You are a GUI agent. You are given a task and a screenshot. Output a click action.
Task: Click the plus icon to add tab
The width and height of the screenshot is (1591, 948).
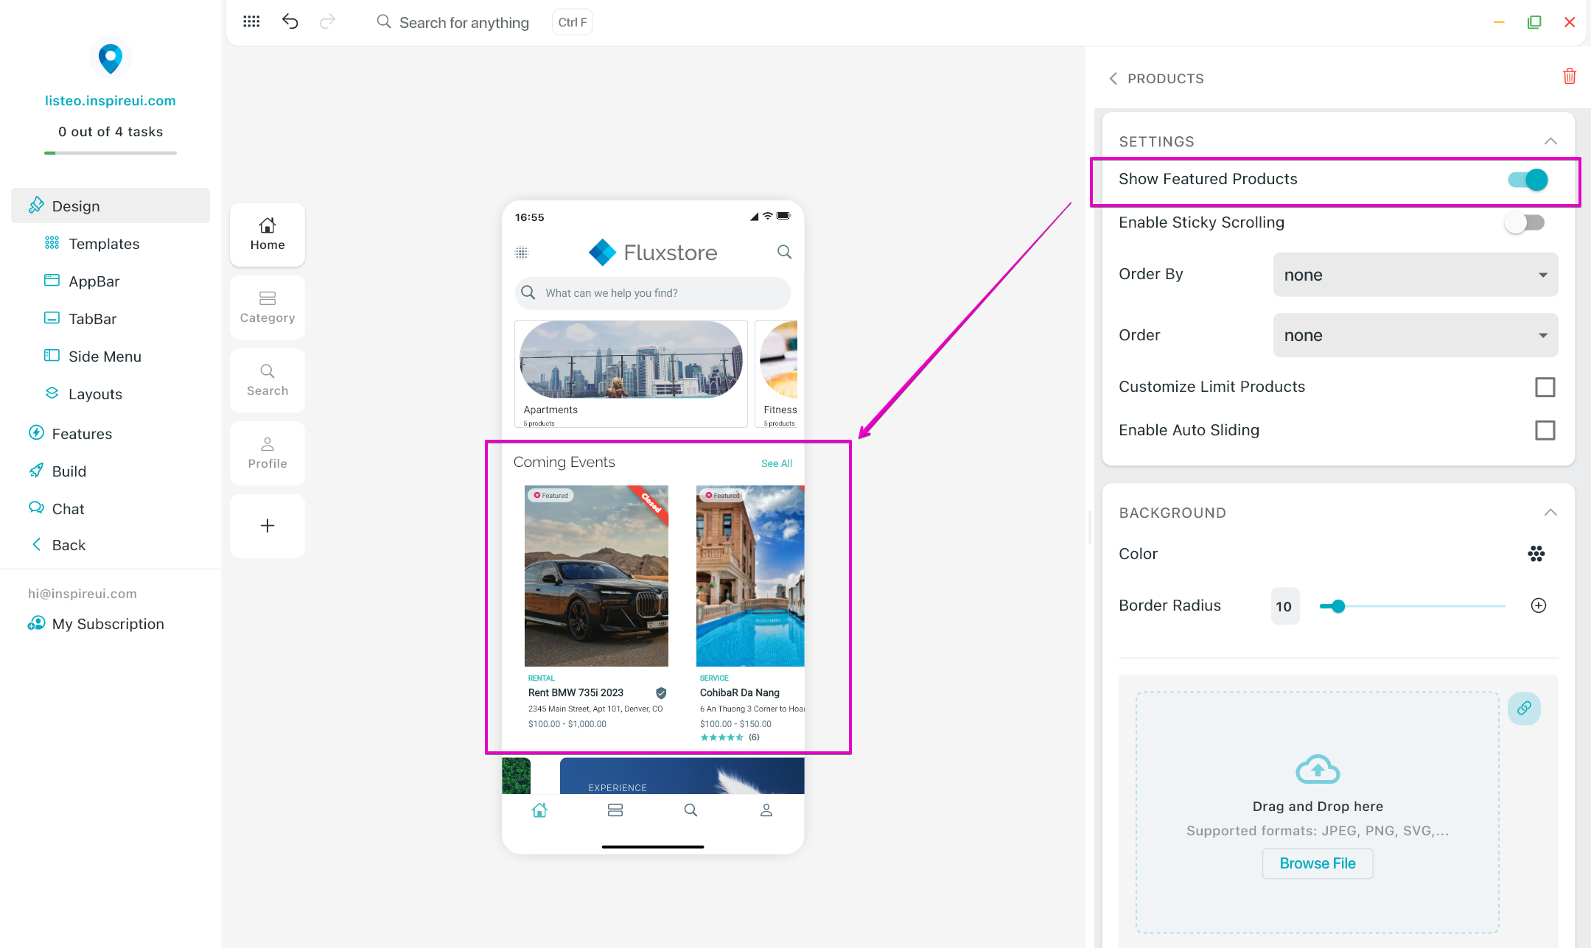(x=268, y=525)
